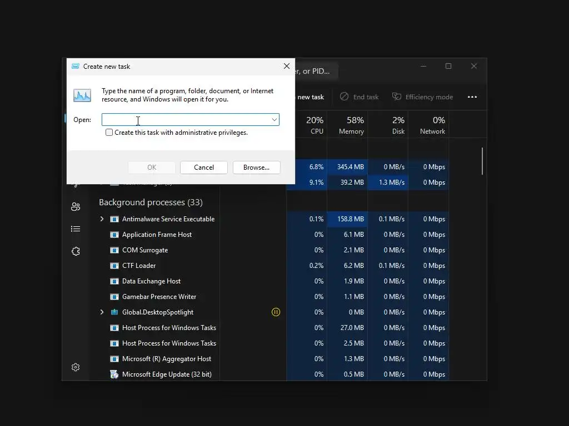Click Run new task in toolbar
The height and width of the screenshot is (426, 569).
(x=310, y=97)
